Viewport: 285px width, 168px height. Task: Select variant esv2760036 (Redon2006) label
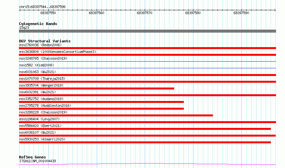tap(40, 45)
